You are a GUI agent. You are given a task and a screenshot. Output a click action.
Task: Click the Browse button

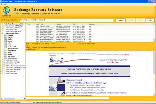121,20
